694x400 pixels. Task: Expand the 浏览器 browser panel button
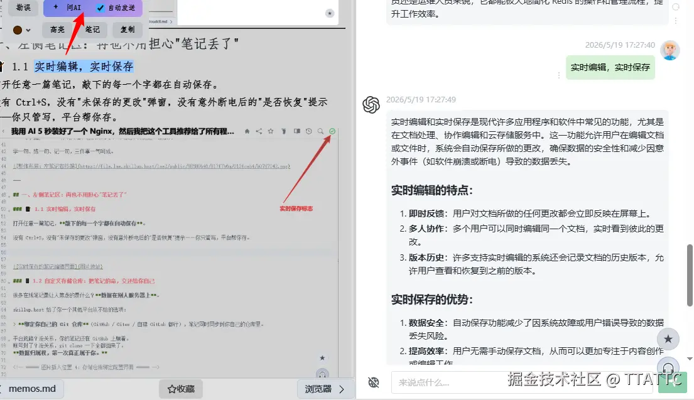point(324,389)
